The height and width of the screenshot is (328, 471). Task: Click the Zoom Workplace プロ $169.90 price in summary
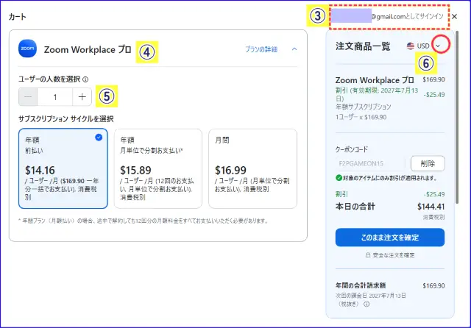point(433,79)
